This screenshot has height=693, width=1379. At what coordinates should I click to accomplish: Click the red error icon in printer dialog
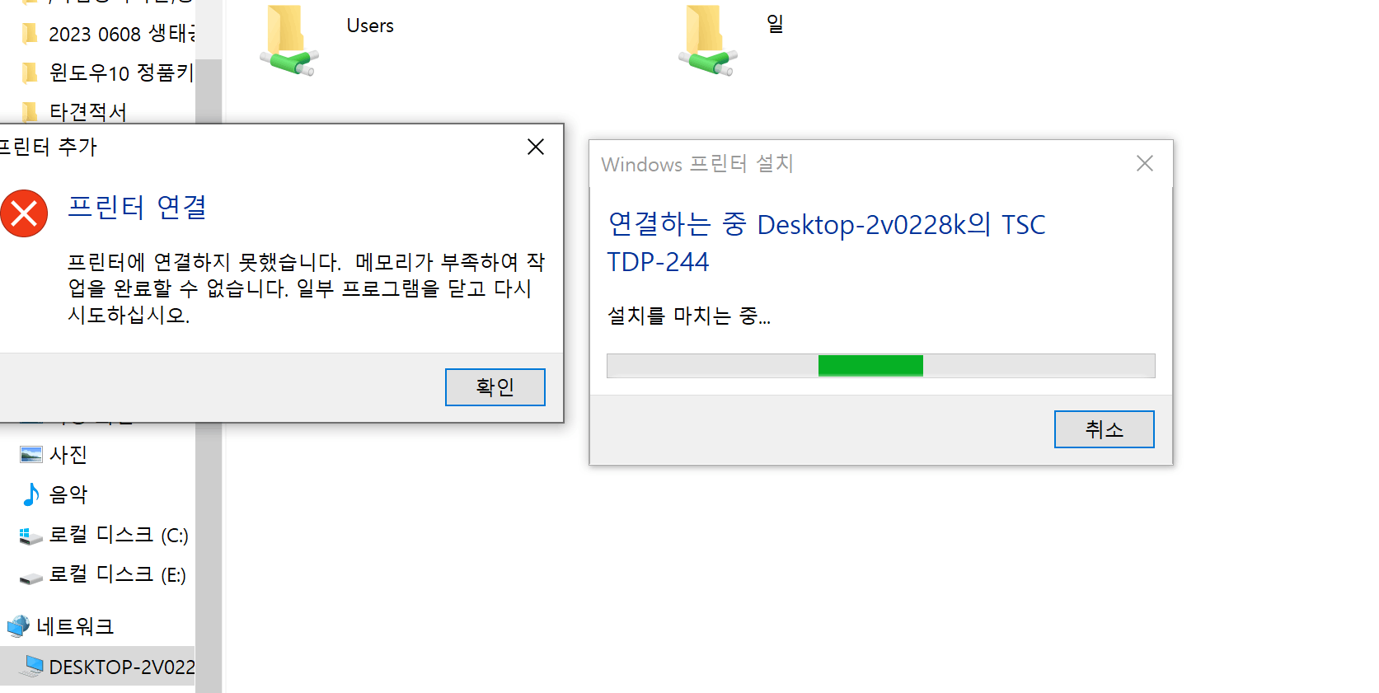(x=24, y=213)
